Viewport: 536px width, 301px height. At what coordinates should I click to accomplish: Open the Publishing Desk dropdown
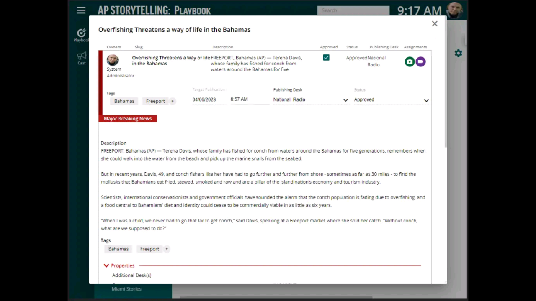click(x=310, y=99)
